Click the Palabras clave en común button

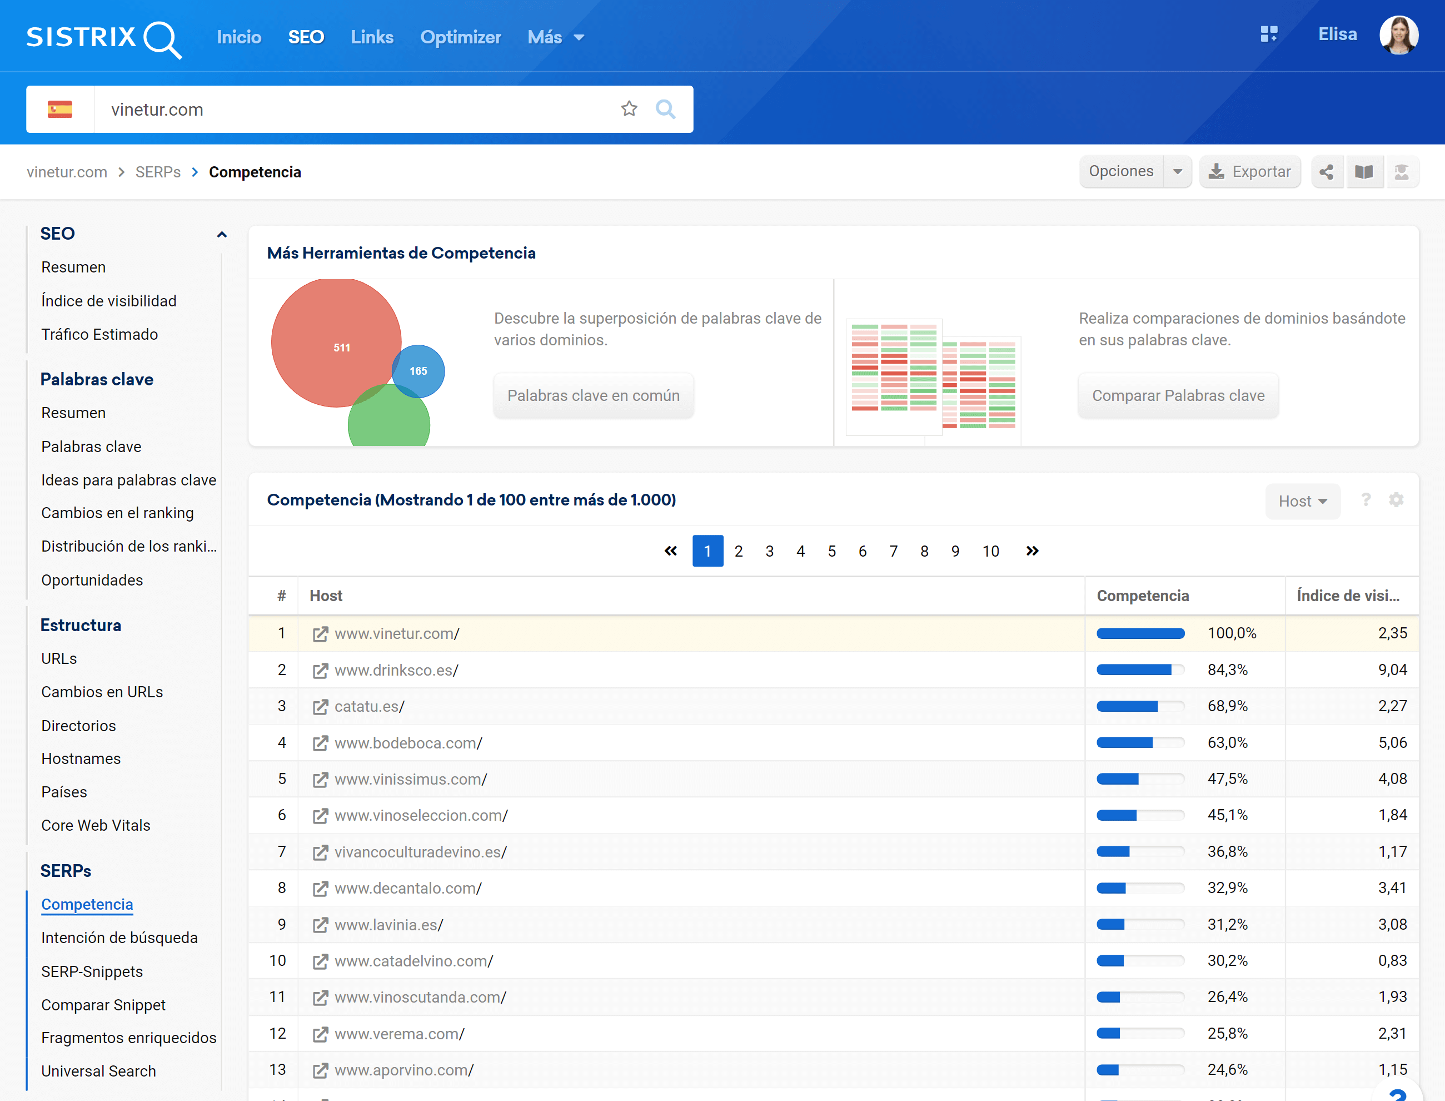point(594,395)
